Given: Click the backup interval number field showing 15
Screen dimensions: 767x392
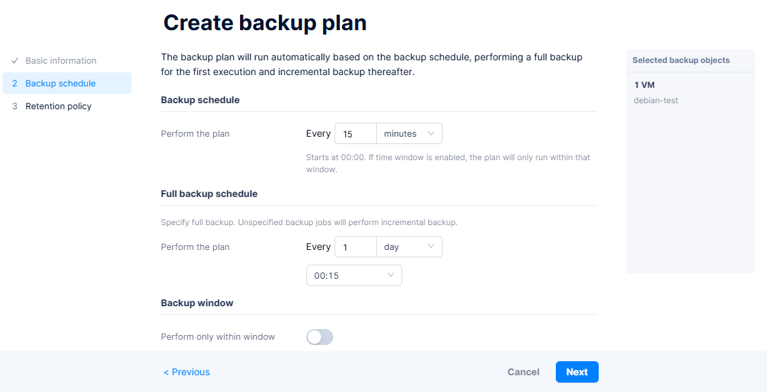Looking at the screenshot, I should [355, 134].
